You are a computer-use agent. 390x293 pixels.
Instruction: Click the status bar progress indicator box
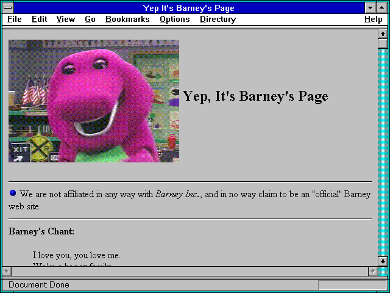pyautogui.click(x=352, y=285)
